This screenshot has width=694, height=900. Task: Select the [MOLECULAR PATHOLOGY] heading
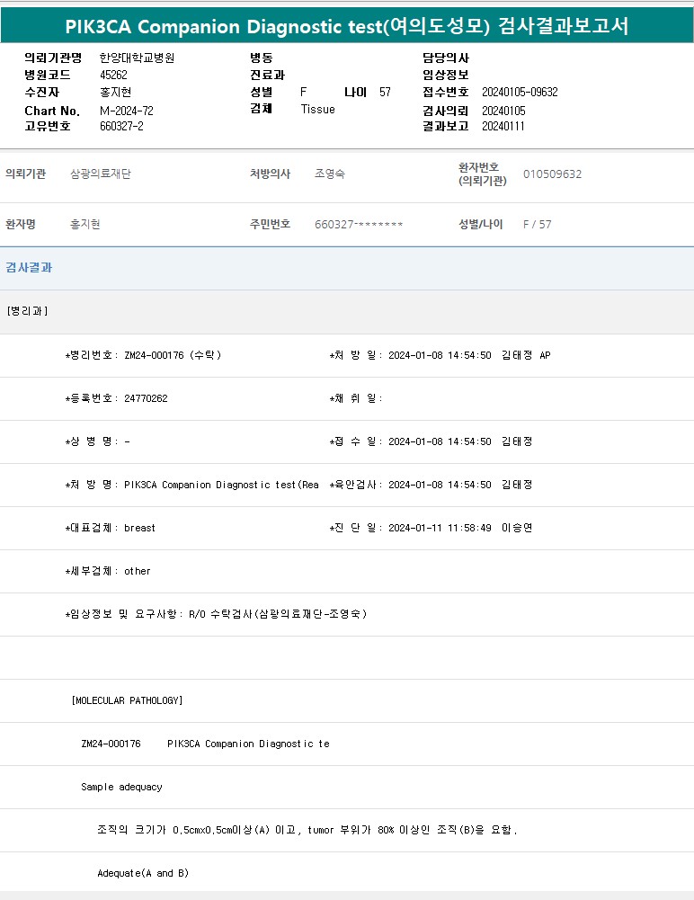(x=127, y=700)
